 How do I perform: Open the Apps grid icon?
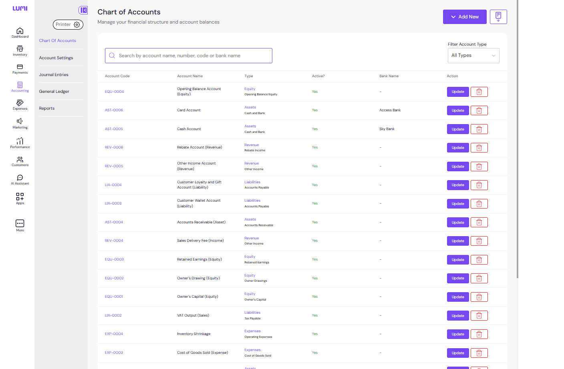tap(20, 196)
